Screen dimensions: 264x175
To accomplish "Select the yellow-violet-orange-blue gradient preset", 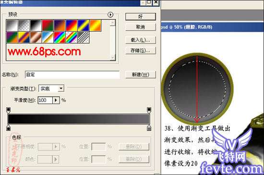I will click(24, 37).
